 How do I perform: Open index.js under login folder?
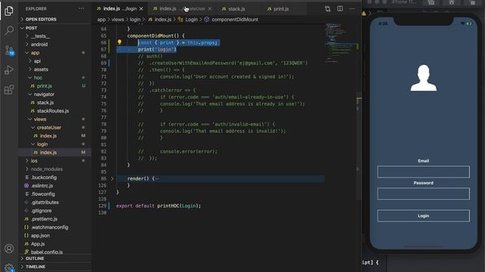(x=48, y=153)
